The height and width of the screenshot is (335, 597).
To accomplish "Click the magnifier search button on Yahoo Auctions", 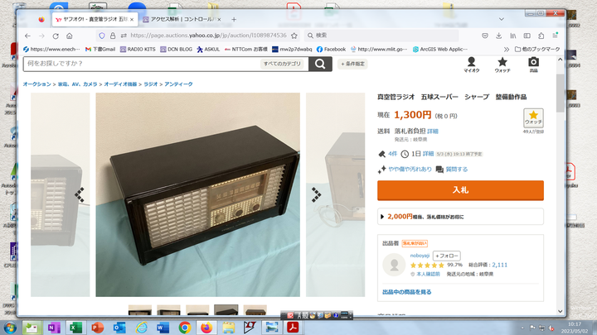I will pos(320,64).
